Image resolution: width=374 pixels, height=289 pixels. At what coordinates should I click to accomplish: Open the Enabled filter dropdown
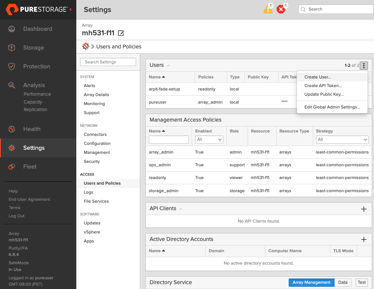[x=209, y=139]
